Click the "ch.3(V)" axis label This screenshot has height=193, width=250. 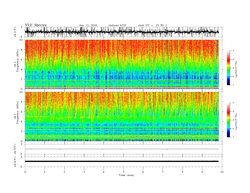pos(15,149)
